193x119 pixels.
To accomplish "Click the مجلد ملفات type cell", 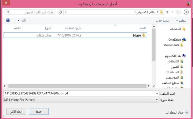I will (44, 35).
